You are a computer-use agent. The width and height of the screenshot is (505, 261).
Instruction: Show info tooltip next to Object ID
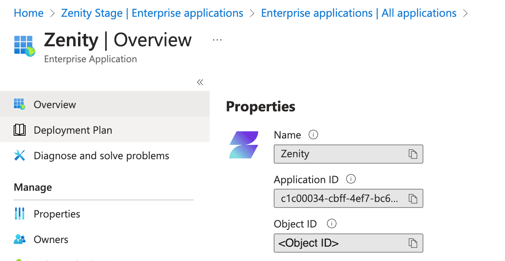(x=331, y=223)
